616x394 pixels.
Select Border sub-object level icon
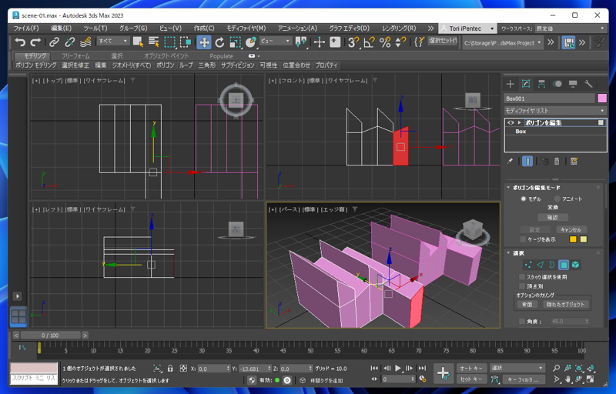click(x=552, y=265)
